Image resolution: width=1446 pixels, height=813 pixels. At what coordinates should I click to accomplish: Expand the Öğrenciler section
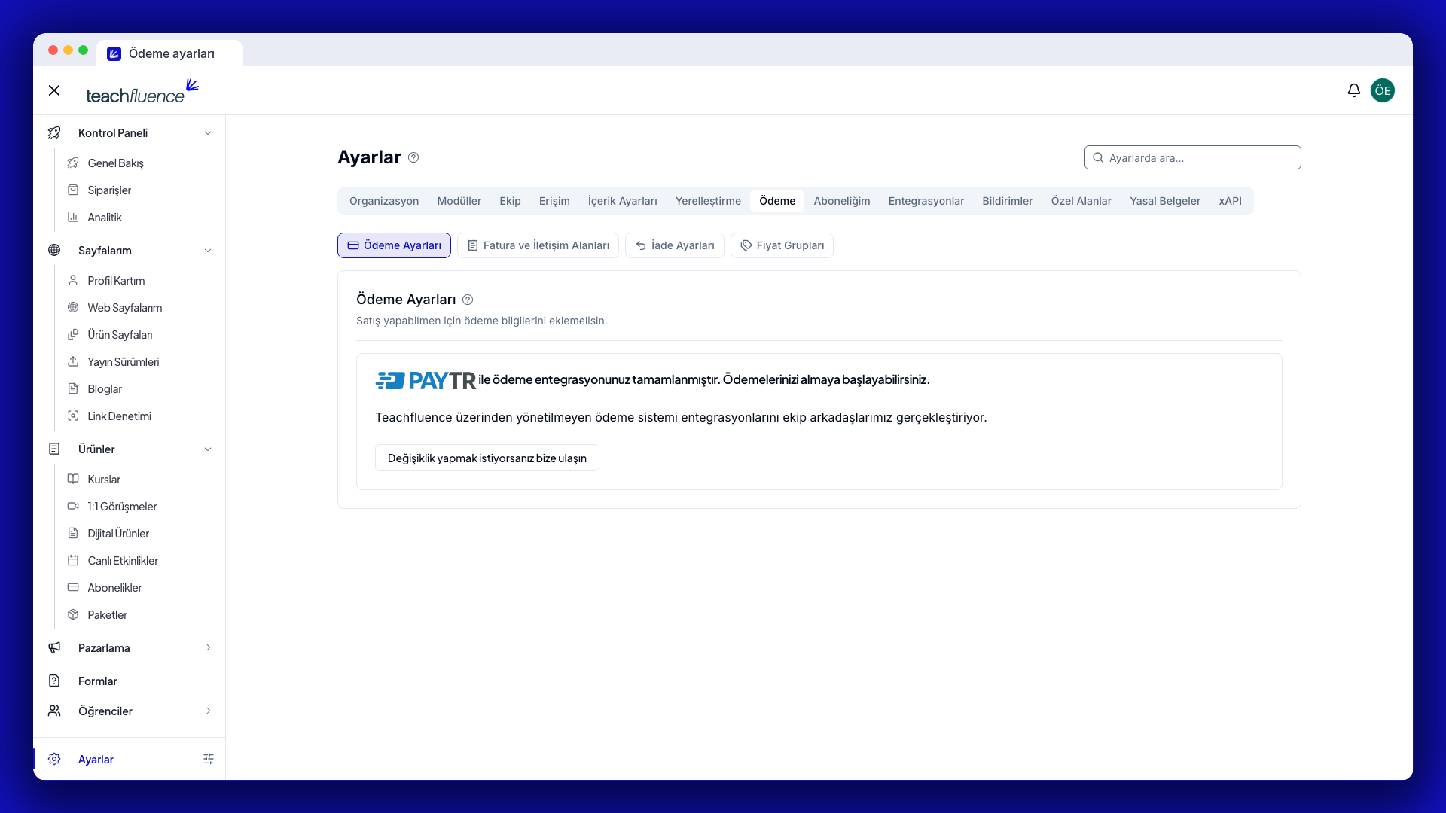130,711
